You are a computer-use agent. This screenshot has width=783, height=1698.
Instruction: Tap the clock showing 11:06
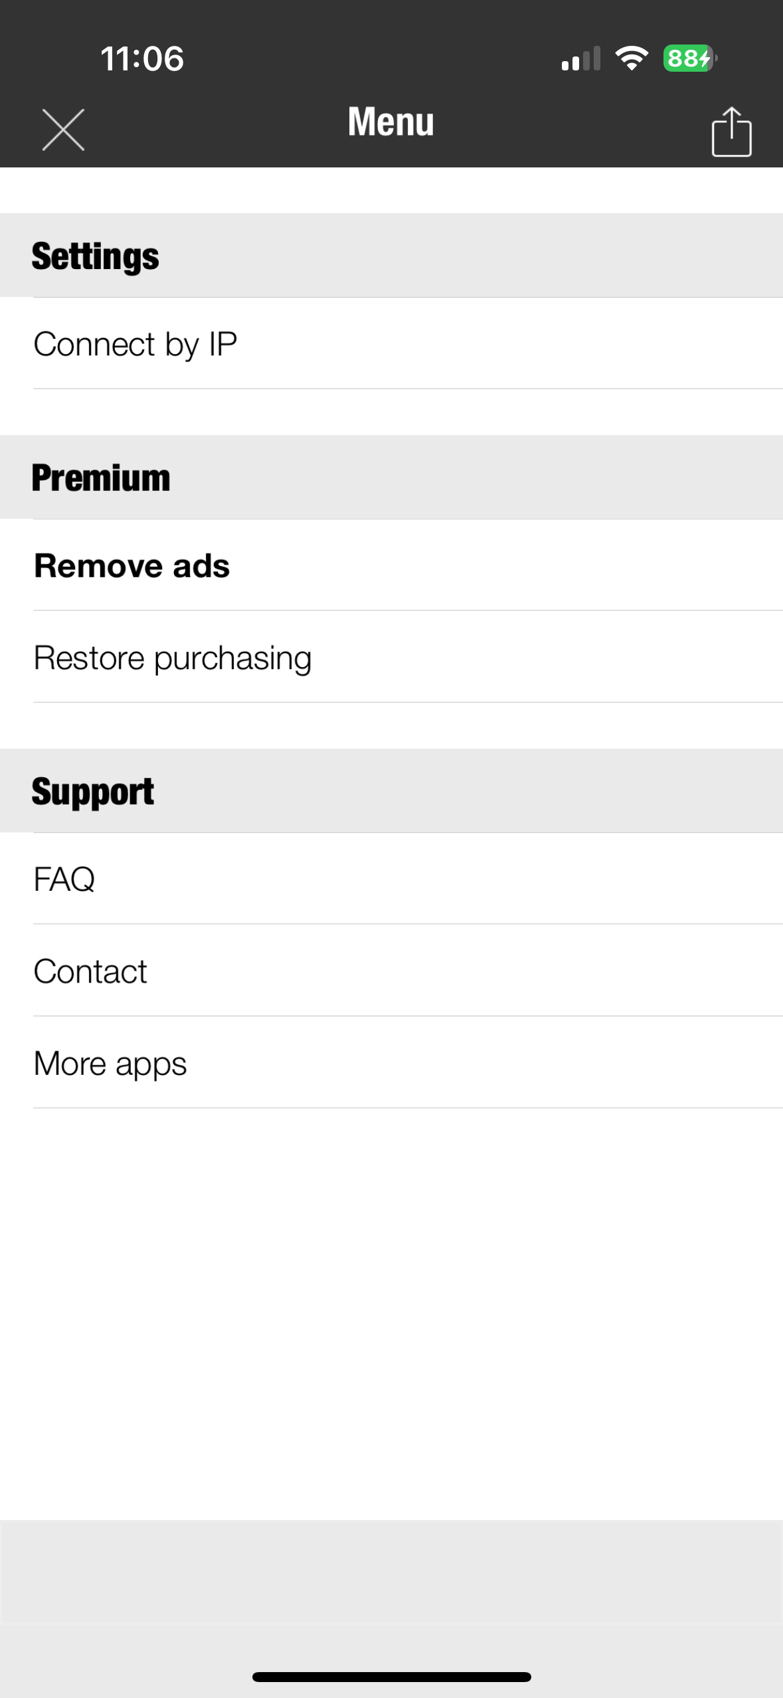click(x=141, y=58)
